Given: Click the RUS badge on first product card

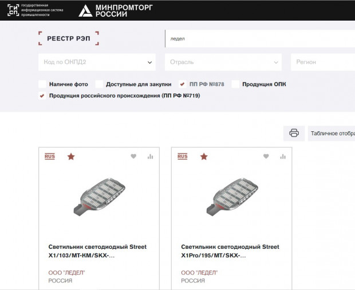Looking at the screenshot, I should [50, 156].
